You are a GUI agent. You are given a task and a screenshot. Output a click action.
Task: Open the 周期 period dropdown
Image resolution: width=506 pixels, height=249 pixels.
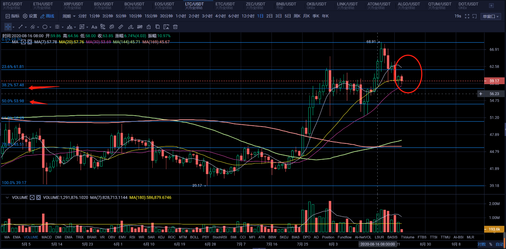click(x=69, y=16)
